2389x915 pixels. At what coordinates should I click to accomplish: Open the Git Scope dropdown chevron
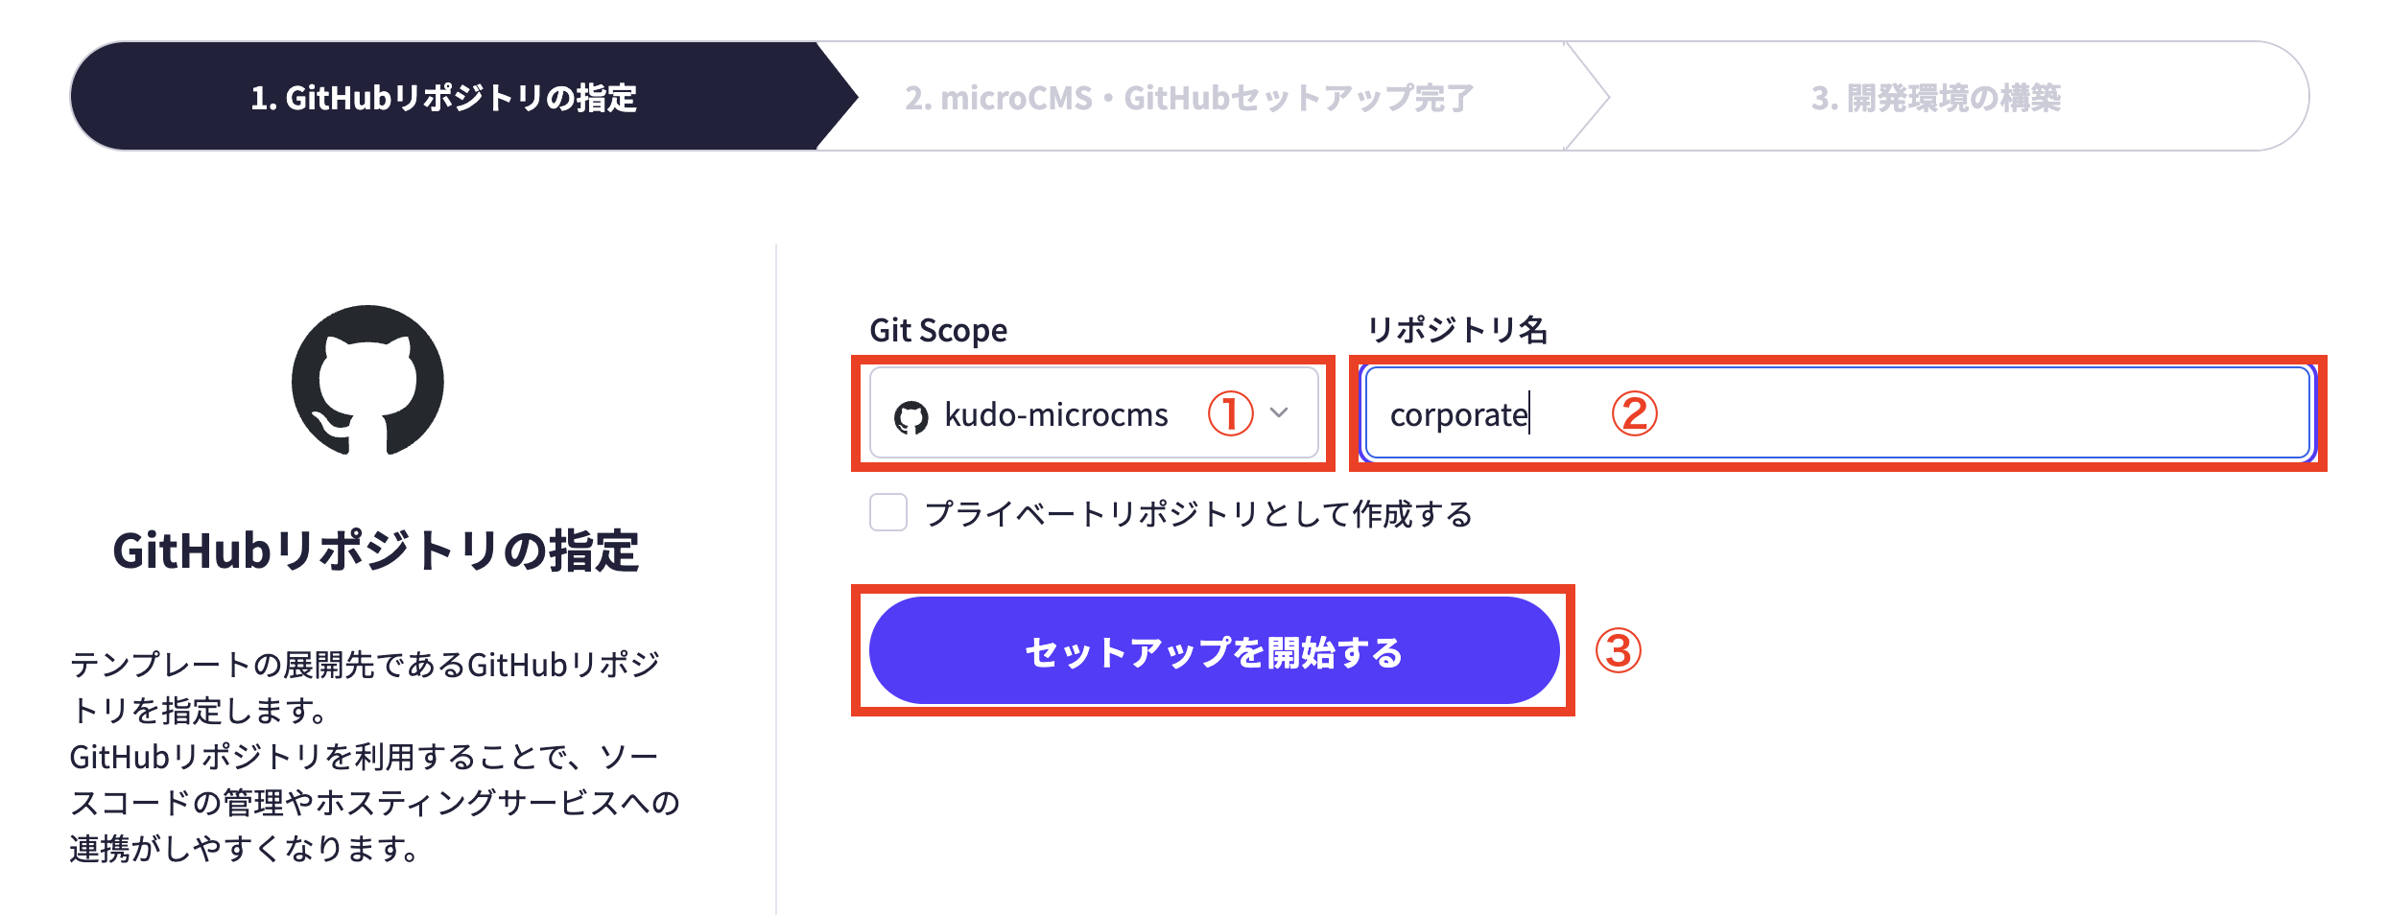[x=1279, y=412]
